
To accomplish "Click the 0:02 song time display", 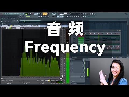I will click(x=55, y=14).
